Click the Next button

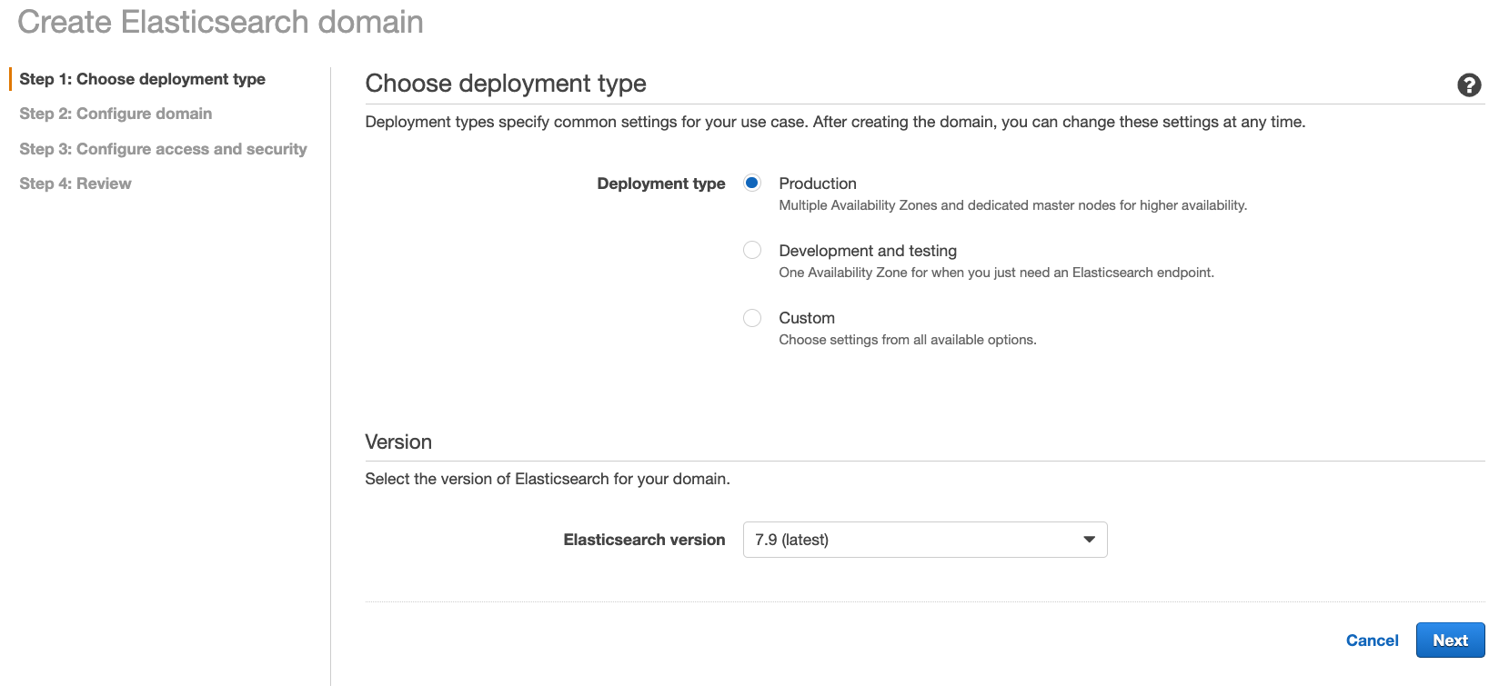(1450, 640)
